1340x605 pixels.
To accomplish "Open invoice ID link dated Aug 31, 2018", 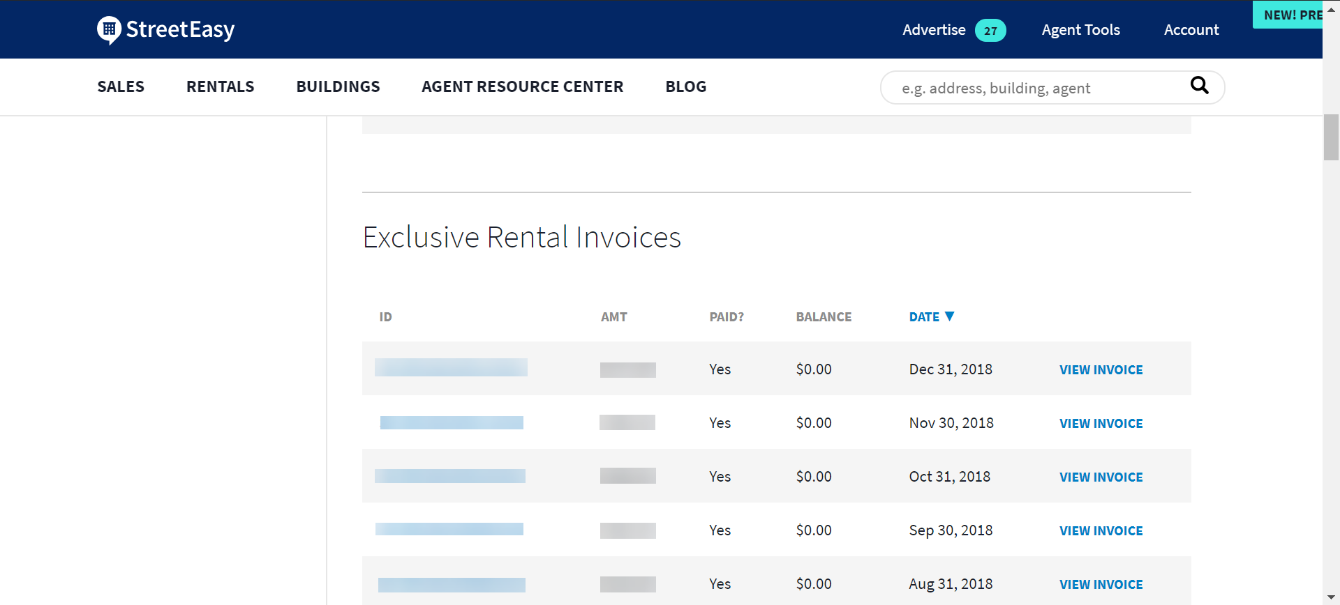I will pos(452,585).
